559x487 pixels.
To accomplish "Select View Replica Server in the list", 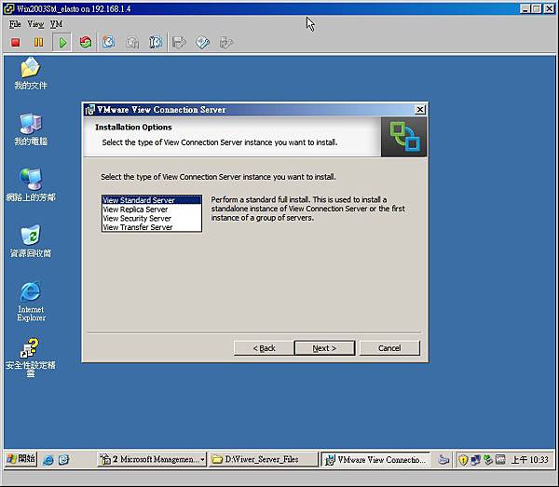I will [x=152, y=210].
